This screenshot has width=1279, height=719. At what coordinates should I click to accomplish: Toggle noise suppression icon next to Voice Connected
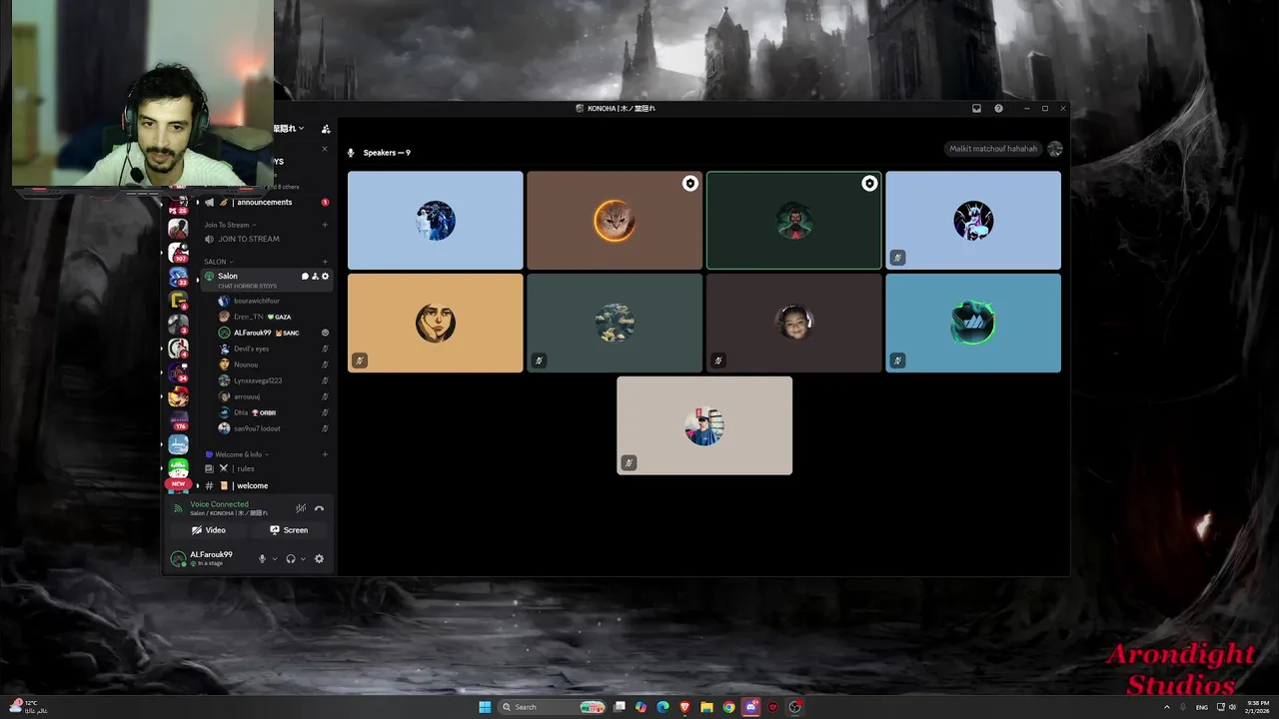pos(301,508)
